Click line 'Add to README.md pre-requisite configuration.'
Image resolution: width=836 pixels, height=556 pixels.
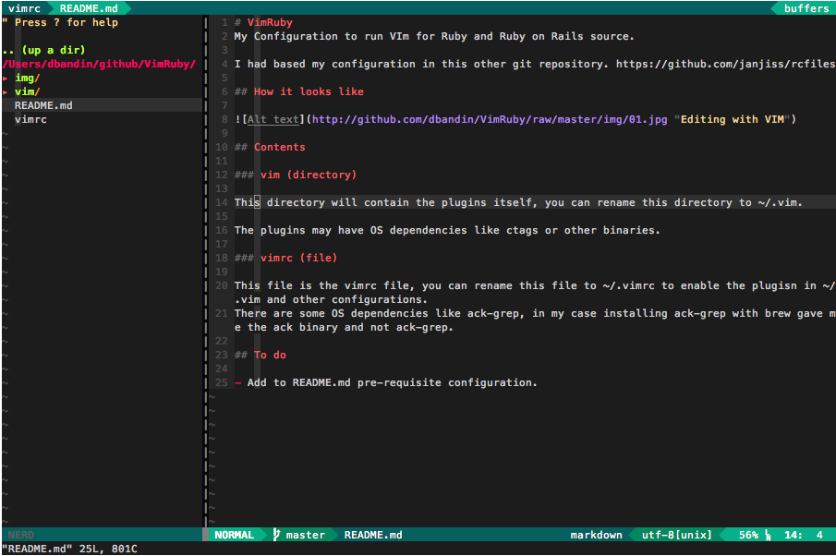tap(392, 382)
